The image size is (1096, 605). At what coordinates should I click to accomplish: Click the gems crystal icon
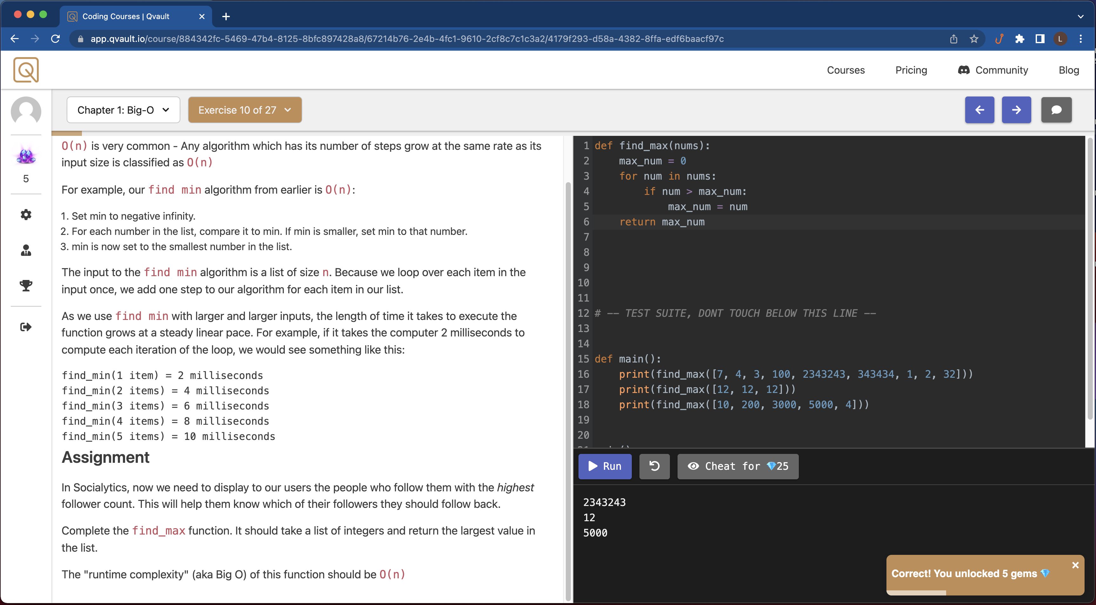26,156
